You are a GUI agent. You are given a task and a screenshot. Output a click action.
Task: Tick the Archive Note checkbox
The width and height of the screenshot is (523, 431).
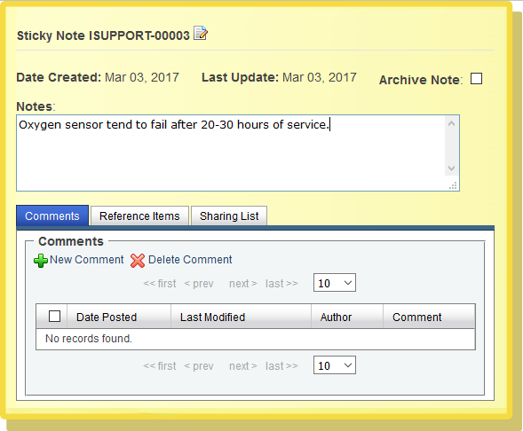[x=476, y=79]
